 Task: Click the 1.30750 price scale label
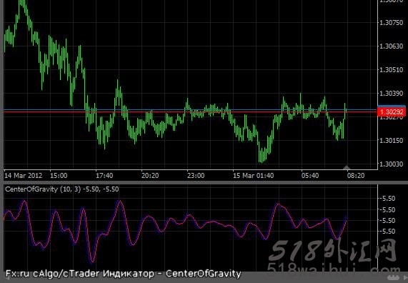392,23
